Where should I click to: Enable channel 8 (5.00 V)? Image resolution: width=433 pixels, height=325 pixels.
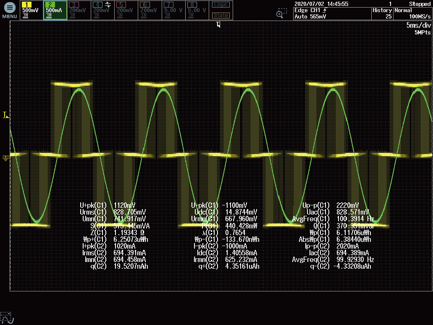[197, 10]
